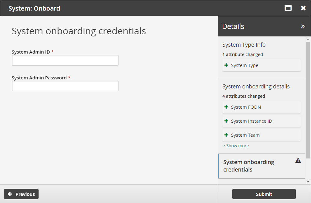Focus the System Admin Password field

pos(65,86)
